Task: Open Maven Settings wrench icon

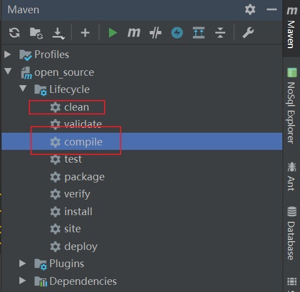Action: [x=248, y=33]
